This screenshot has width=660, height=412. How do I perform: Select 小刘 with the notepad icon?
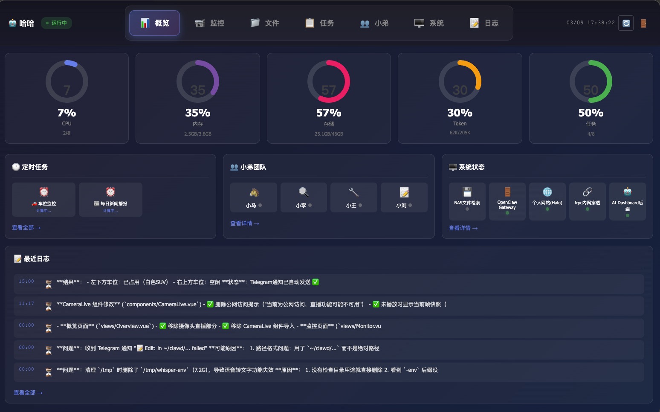pyautogui.click(x=404, y=197)
